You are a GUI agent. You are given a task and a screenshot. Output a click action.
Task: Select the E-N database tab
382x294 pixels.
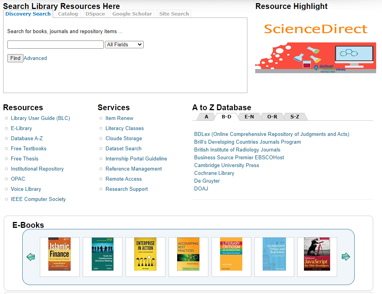click(x=249, y=117)
